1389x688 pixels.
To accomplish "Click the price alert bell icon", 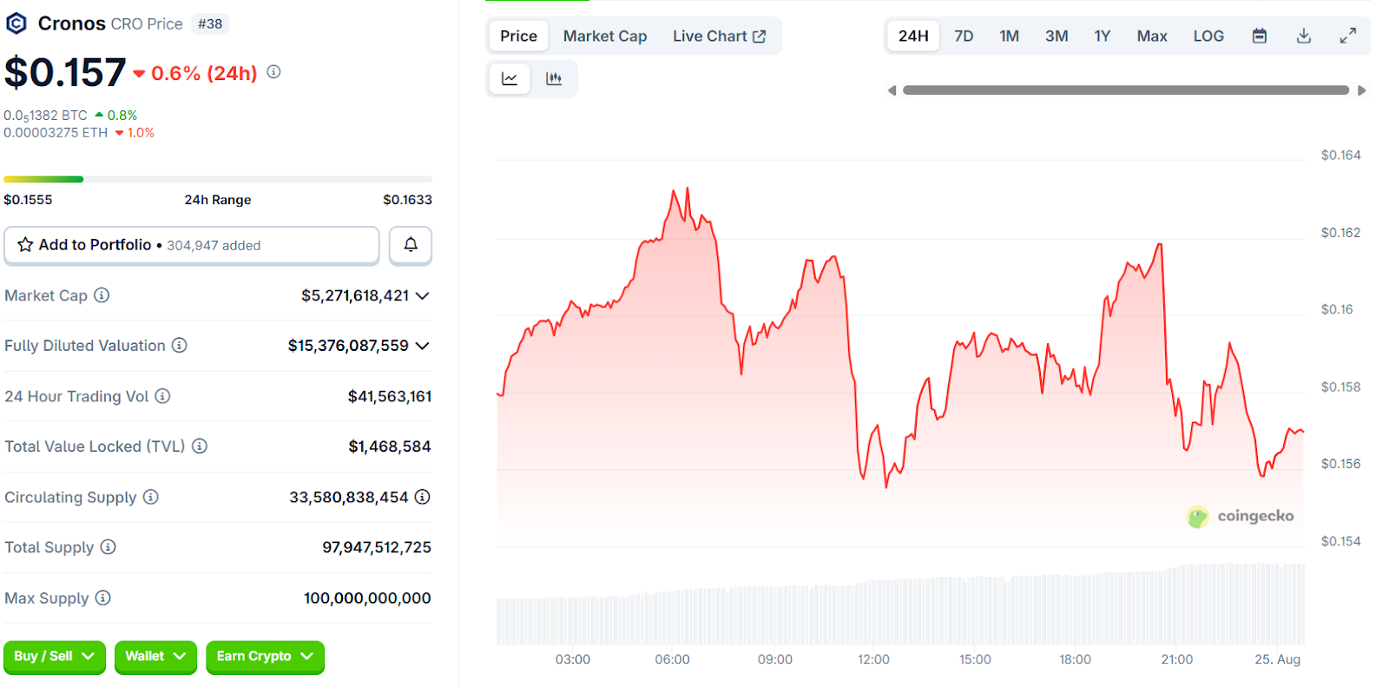I will (411, 245).
